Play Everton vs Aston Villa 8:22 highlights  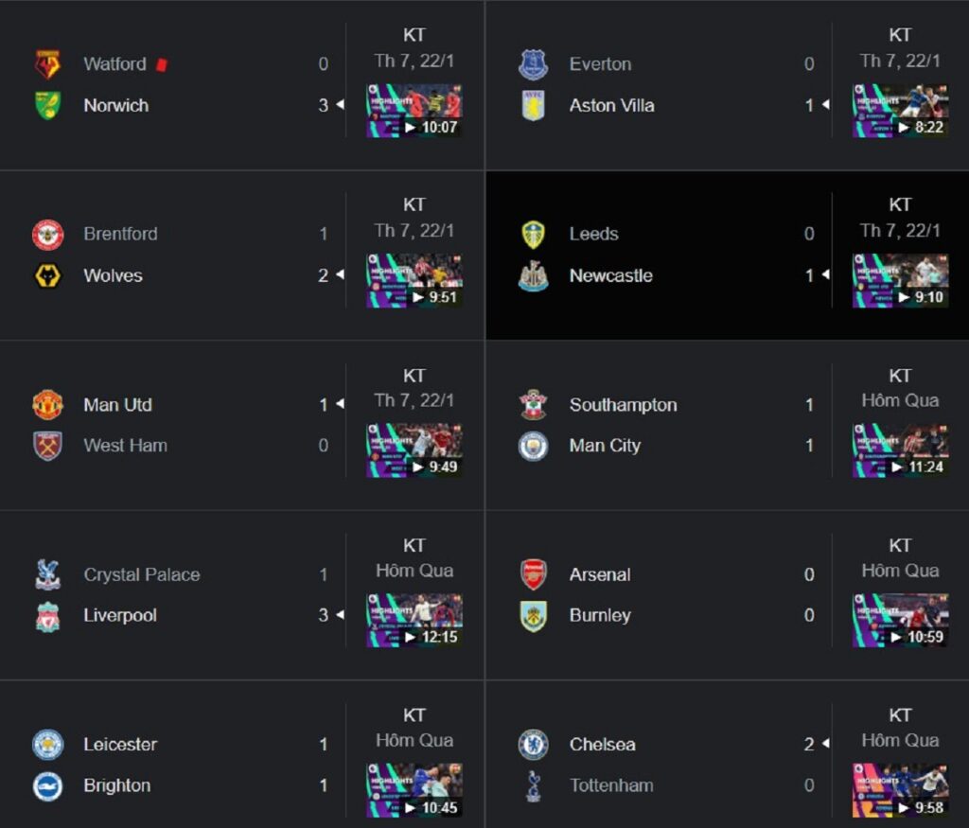pos(900,111)
